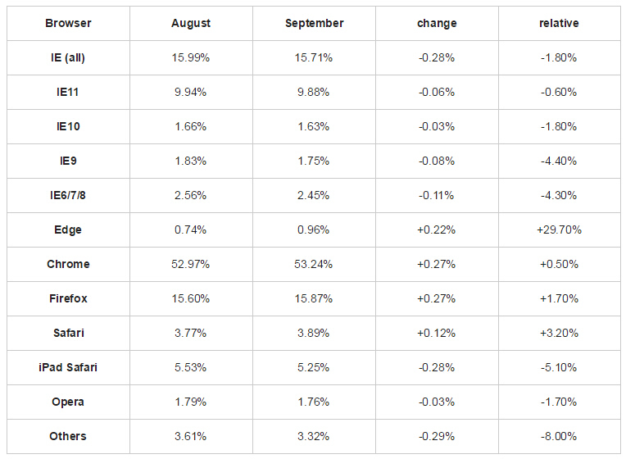Select the Others relative value -8.00%
Screen dimensions: 626x459
(x=559, y=436)
